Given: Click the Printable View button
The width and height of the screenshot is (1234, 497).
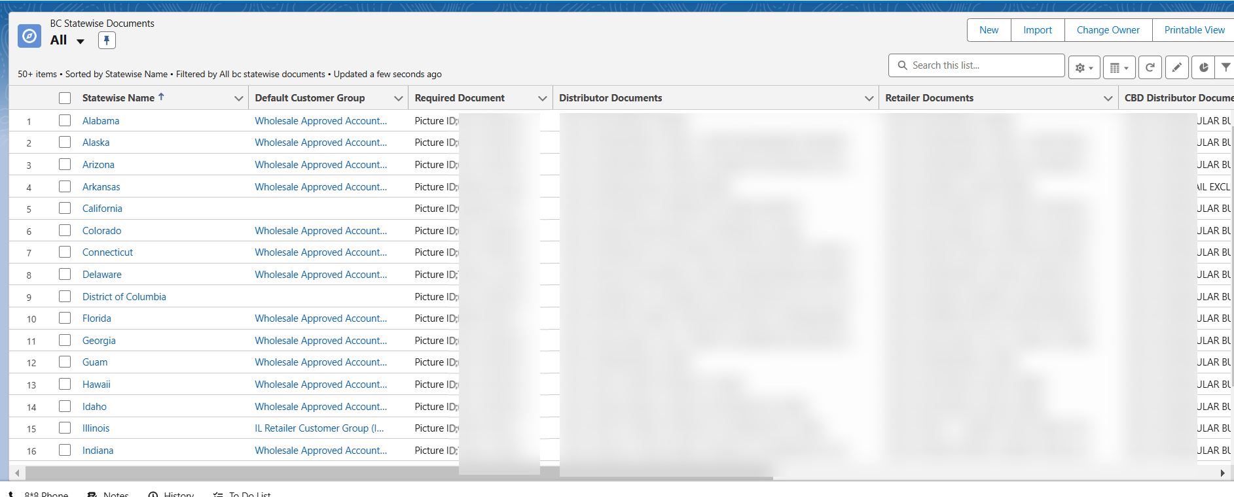Looking at the screenshot, I should (1194, 30).
